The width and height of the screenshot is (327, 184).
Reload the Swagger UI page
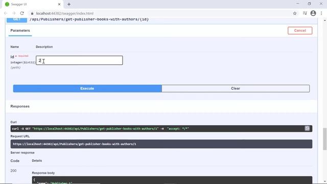[22, 13]
